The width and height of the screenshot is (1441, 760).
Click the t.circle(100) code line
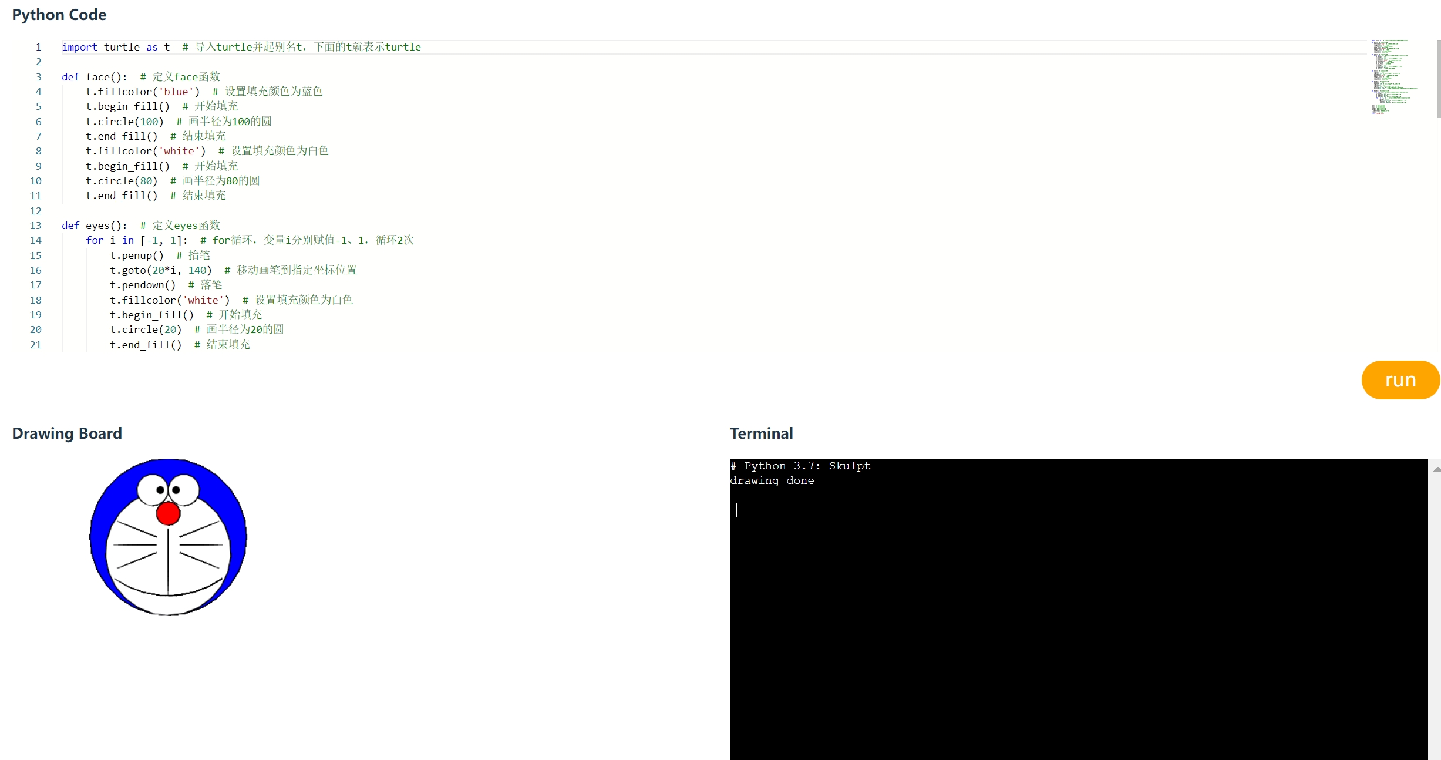click(x=179, y=122)
